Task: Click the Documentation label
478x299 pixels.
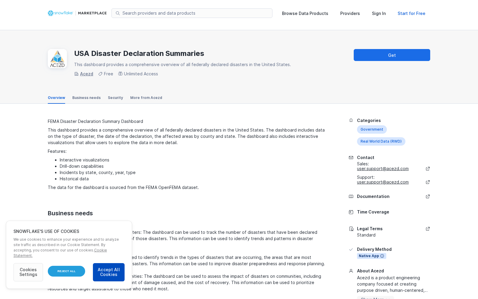Action: click(373, 196)
